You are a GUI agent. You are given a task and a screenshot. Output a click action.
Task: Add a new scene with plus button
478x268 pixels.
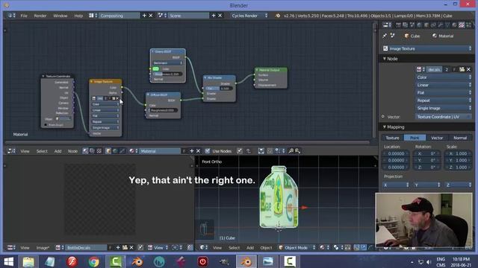[214, 16]
